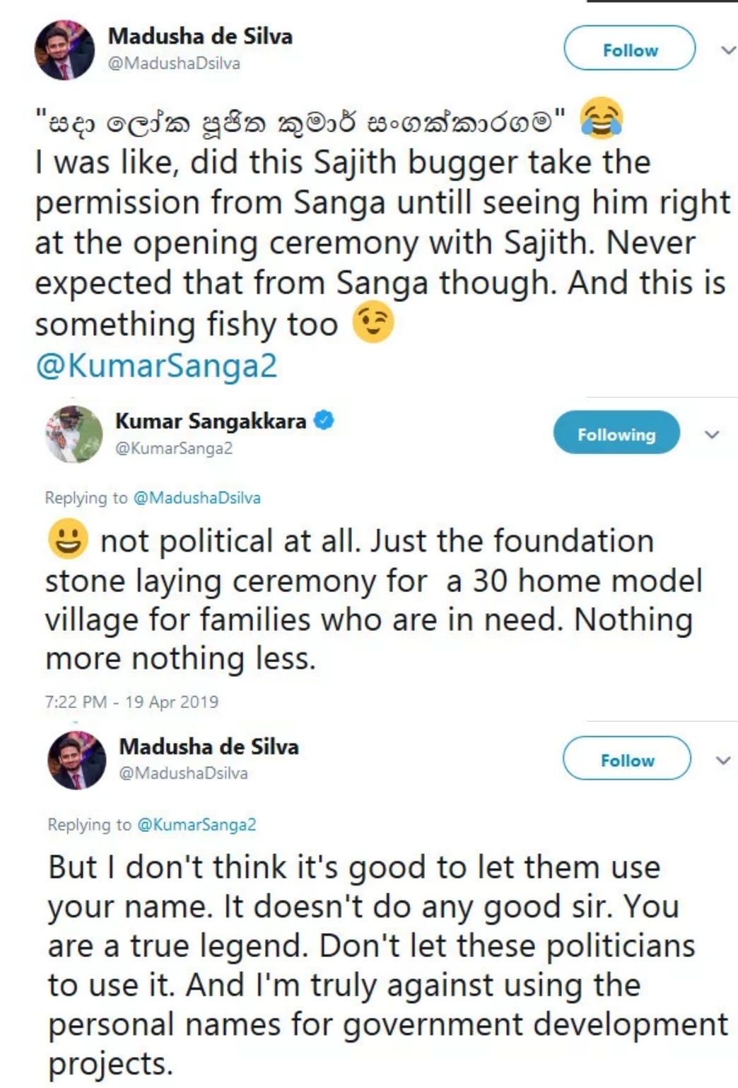Expand options chevron on the first tweet
Screen dimensions: 738x1088
pos(727,50)
